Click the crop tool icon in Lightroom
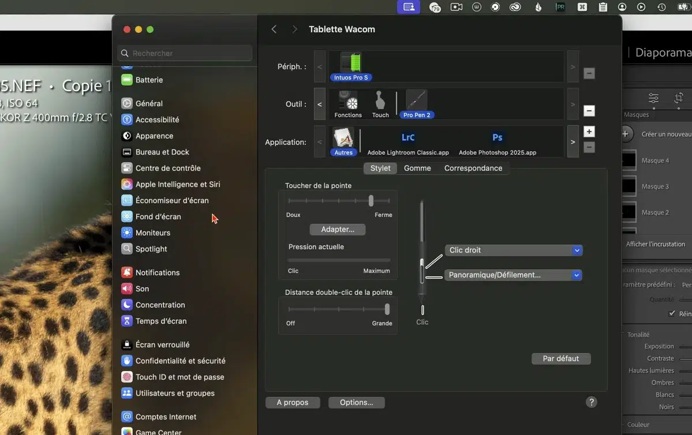The width and height of the screenshot is (692, 435). pyautogui.click(x=679, y=98)
